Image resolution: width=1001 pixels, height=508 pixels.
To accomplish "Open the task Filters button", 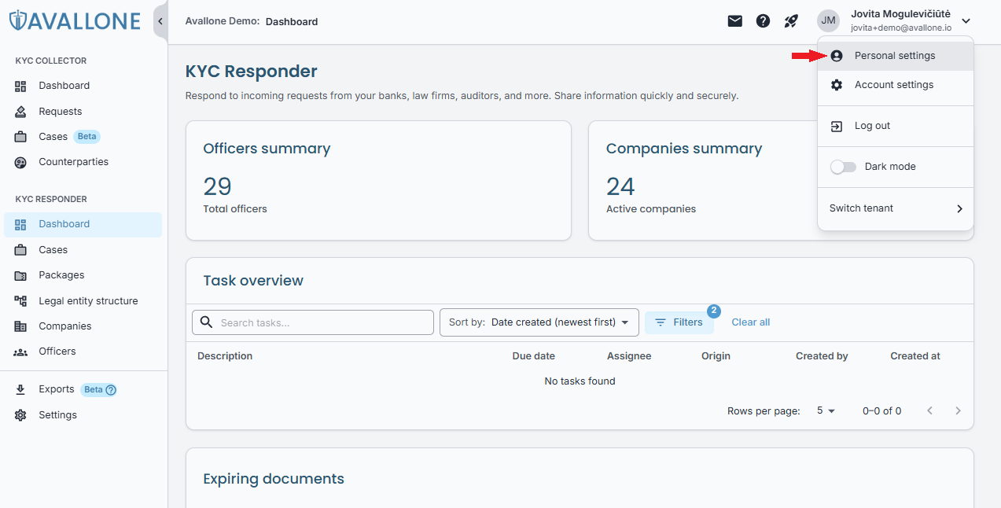I will coord(679,322).
